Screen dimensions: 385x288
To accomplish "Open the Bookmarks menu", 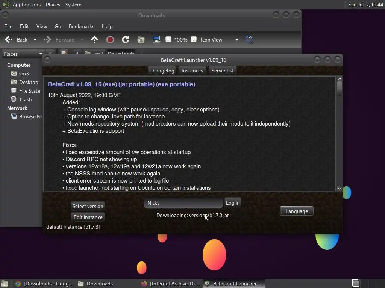I will (82, 26).
